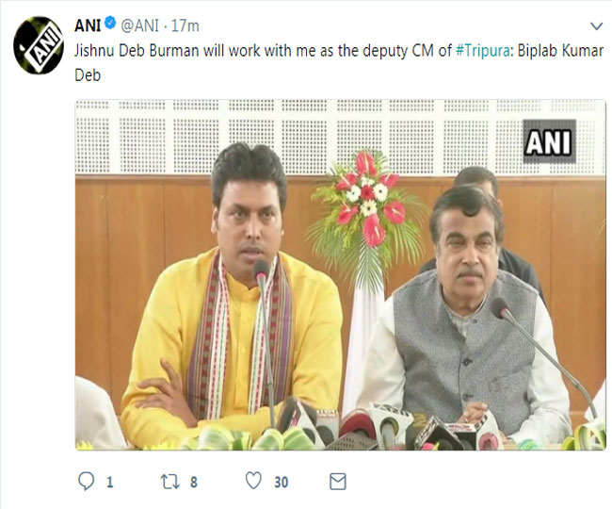
Task: Click the reply count showing 1
Action: click(x=109, y=483)
